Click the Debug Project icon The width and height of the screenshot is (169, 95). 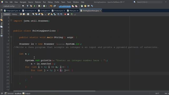[x=39, y=6]
